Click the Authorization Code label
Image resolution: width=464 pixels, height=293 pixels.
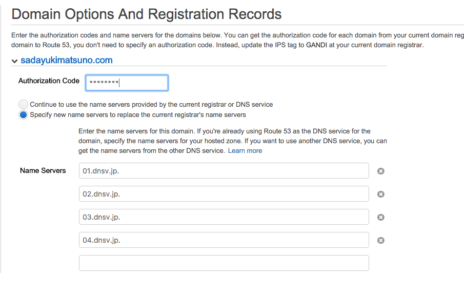(x=49, y=81)
